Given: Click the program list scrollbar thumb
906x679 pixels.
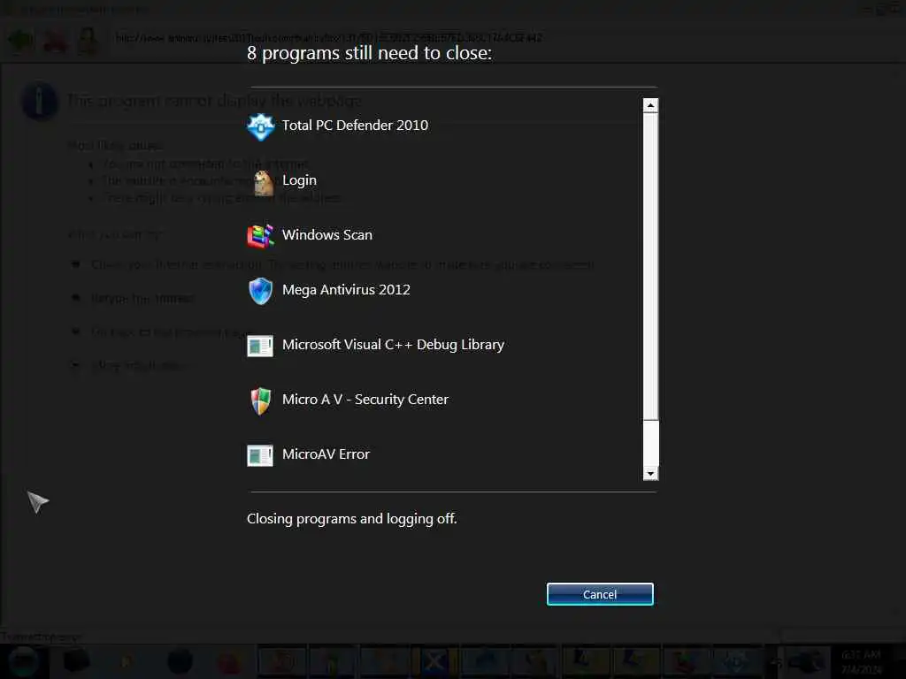Looking at the screenshot, I should point(650,266).
